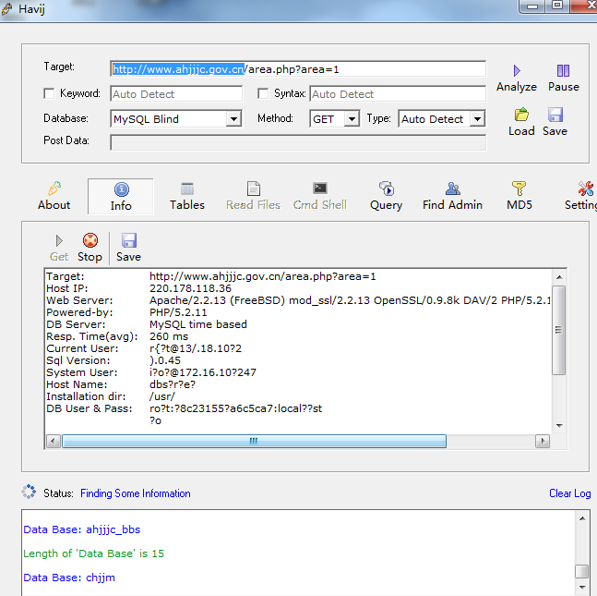Open the MD5 cracker tab
The height and width of the screenshot is (596, 597).
[519, 197]
